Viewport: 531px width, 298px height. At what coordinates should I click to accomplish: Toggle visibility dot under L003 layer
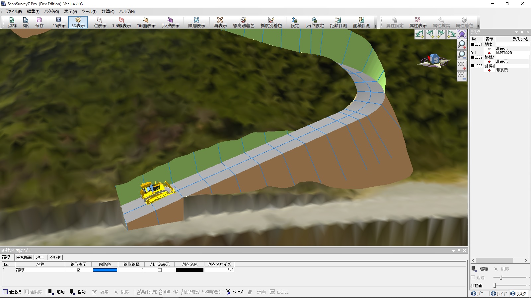click(489, 70)
